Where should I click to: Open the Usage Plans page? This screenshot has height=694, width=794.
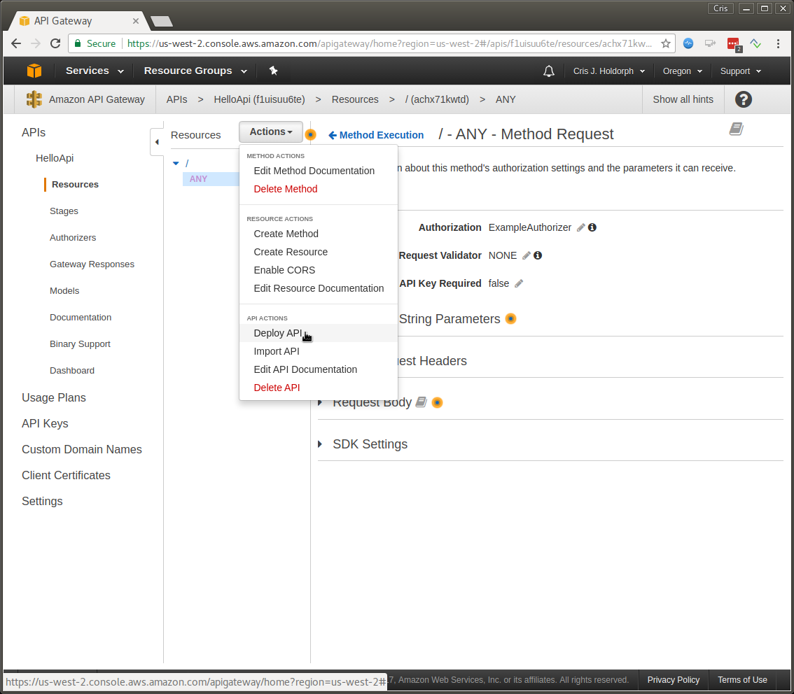coord(54,397)
